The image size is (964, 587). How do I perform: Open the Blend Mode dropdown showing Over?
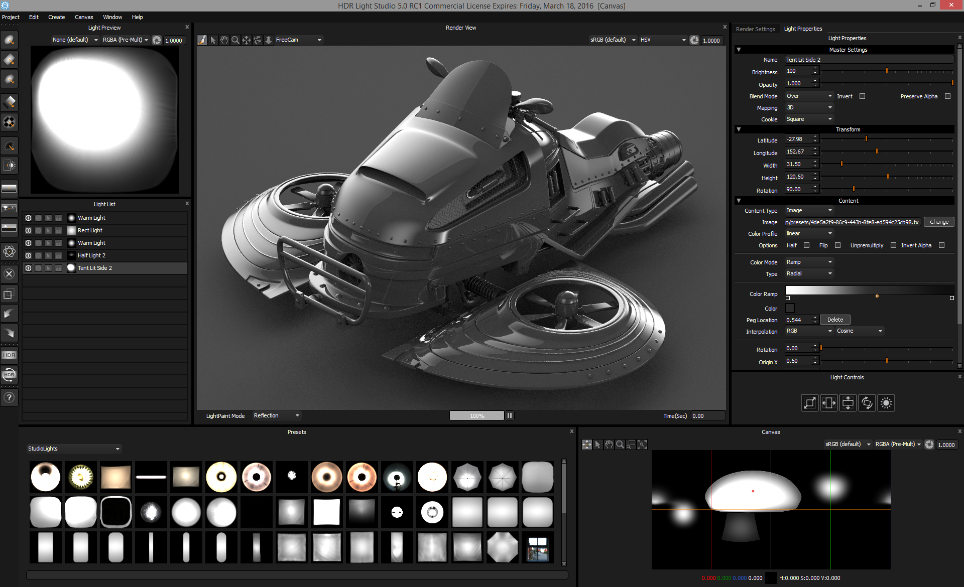click(x=809, y=96)
